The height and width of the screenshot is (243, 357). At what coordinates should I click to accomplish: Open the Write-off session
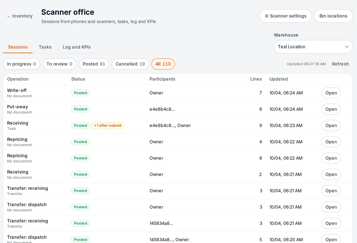pyautogui.click(x=331, y=93)
